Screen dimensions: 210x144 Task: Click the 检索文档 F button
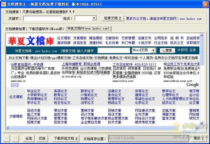pos(112,18)
